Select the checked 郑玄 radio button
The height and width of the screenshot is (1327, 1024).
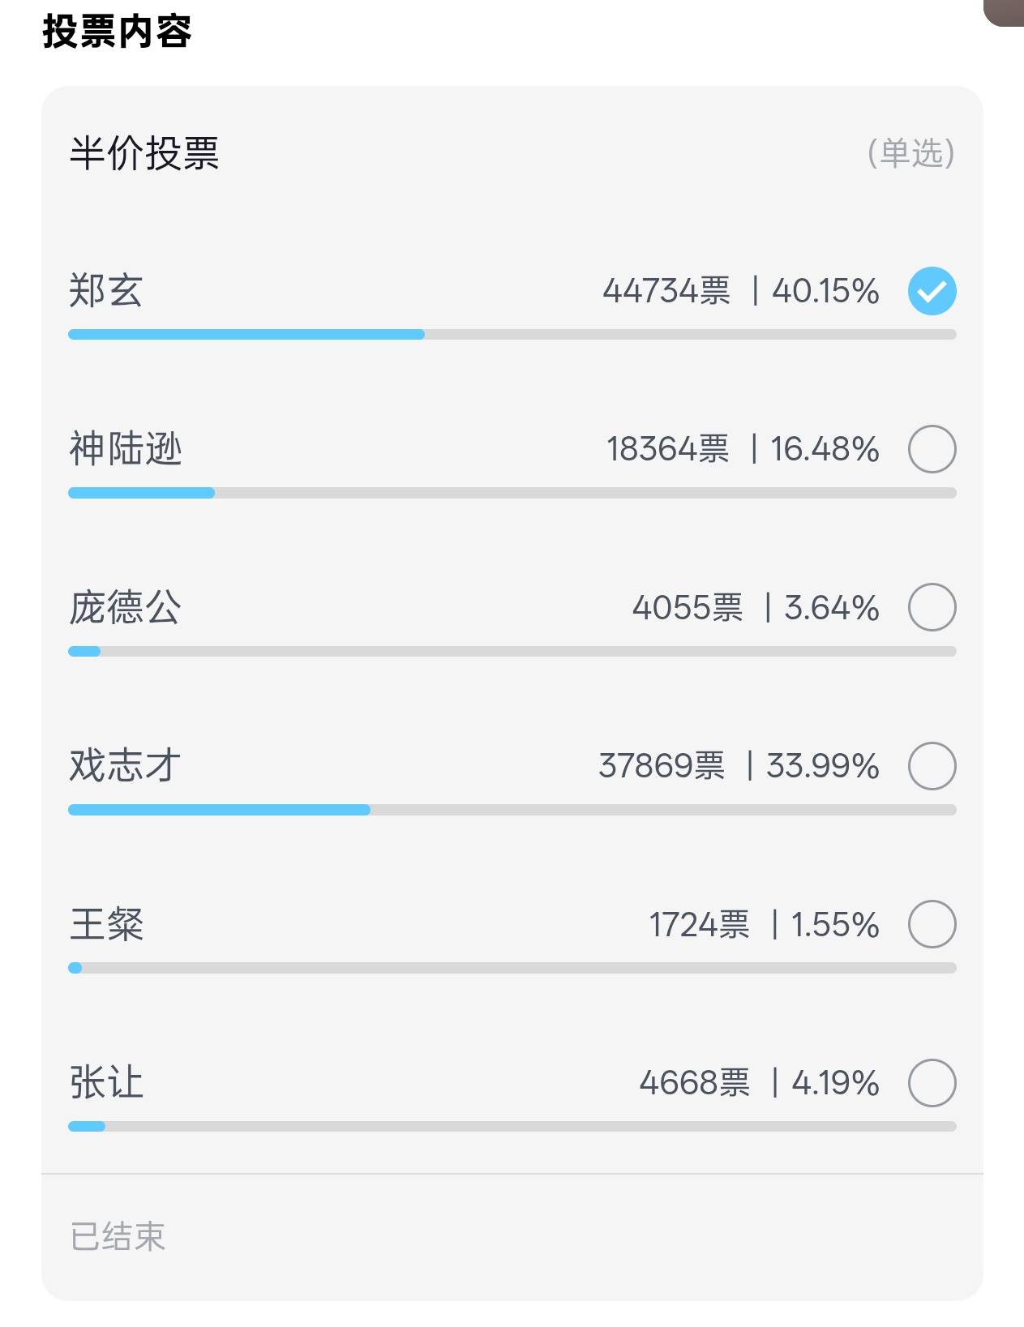932,291
